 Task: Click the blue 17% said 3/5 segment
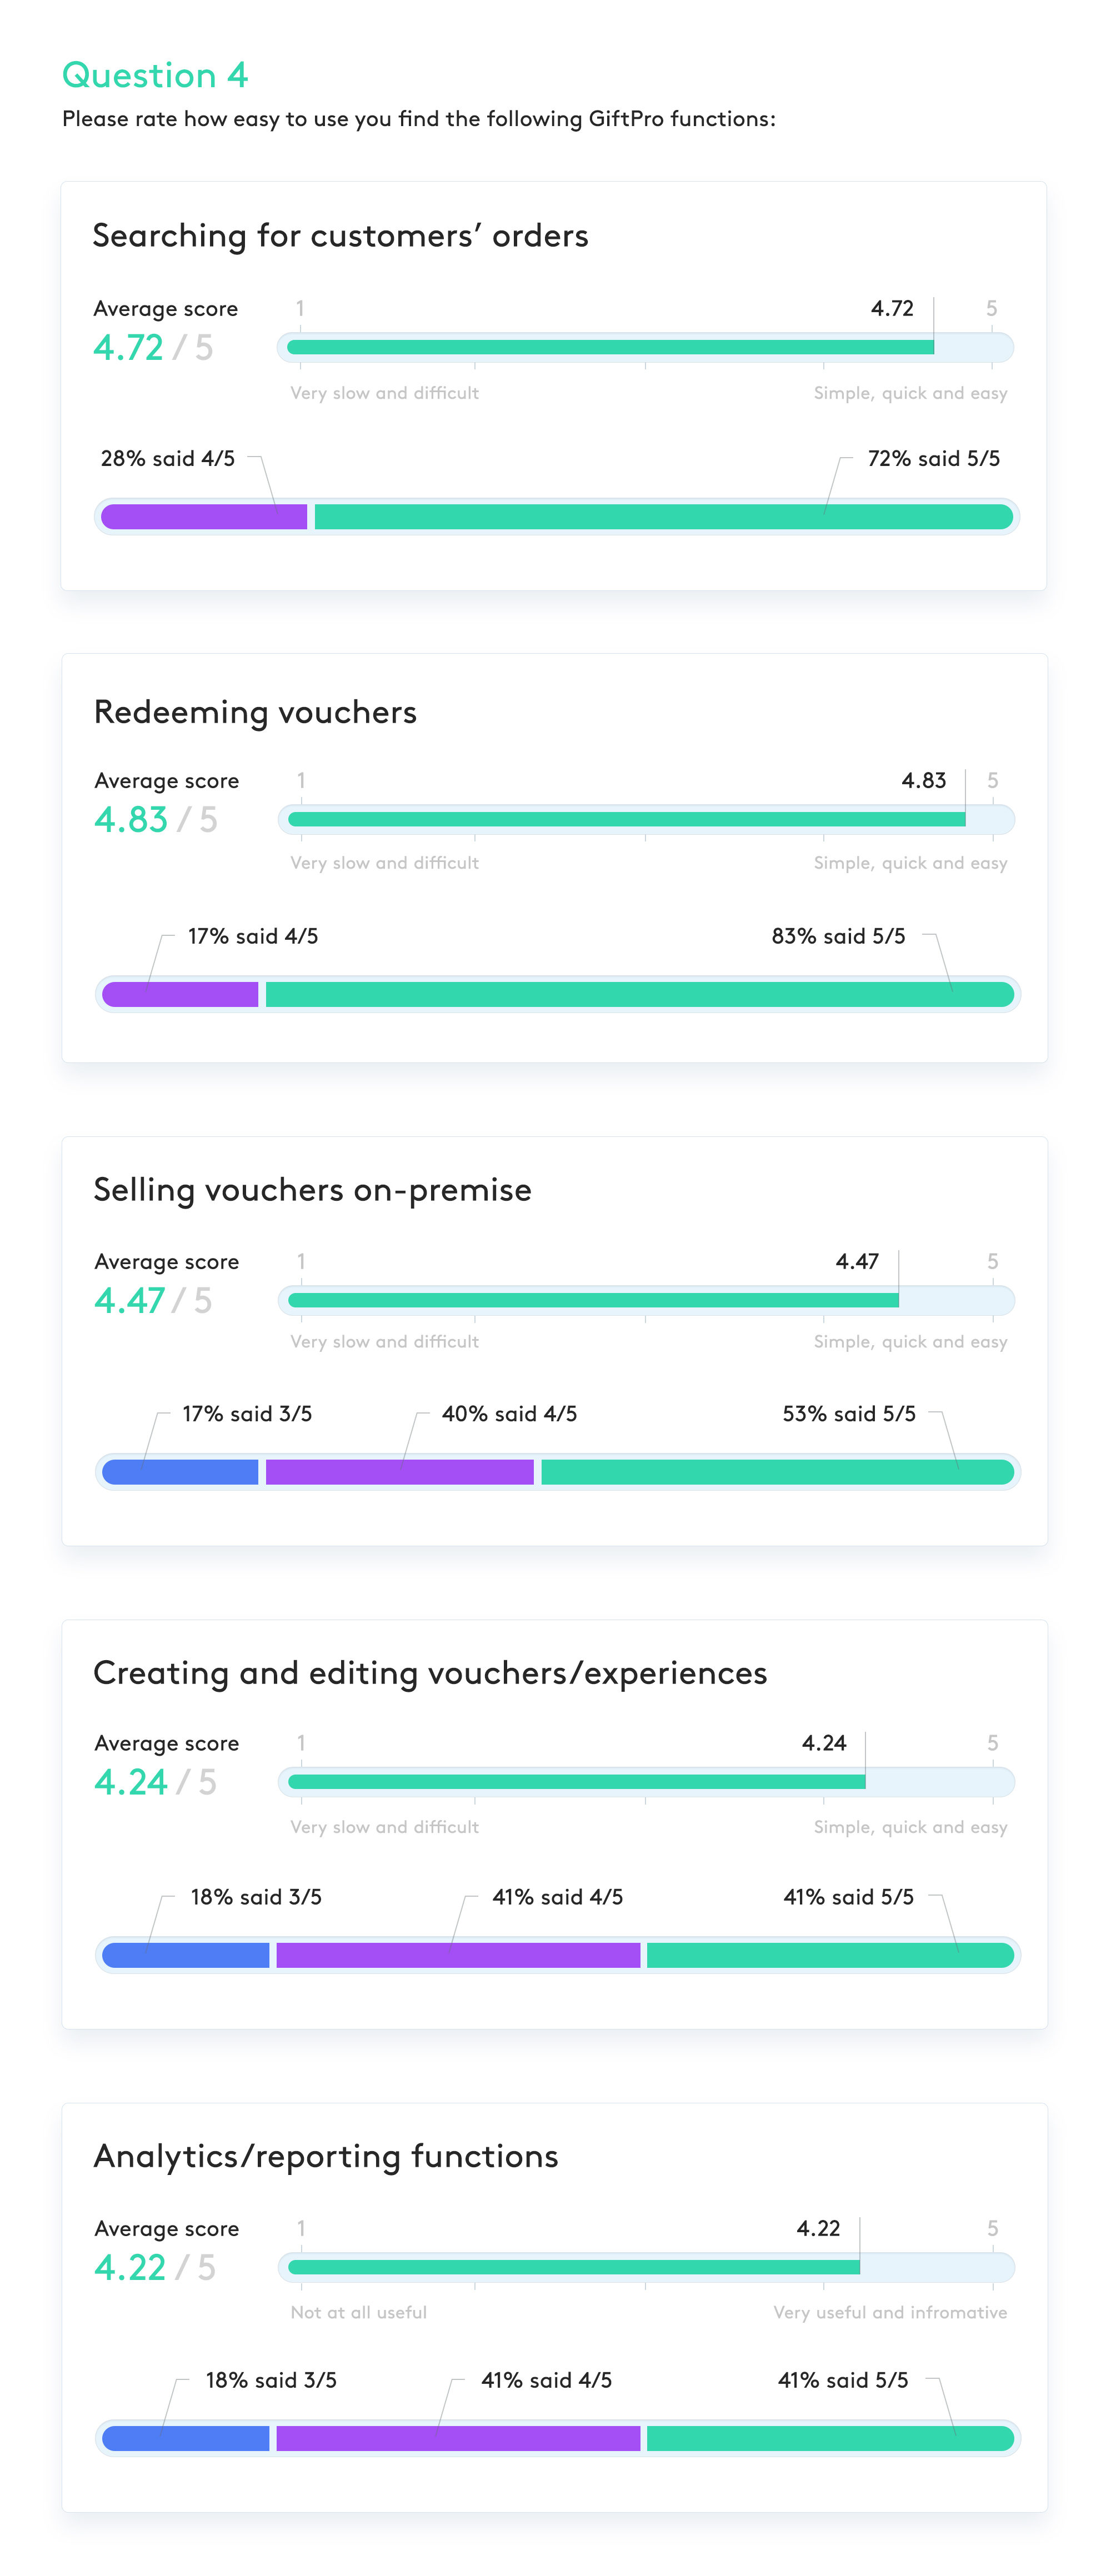[180, 1472]
